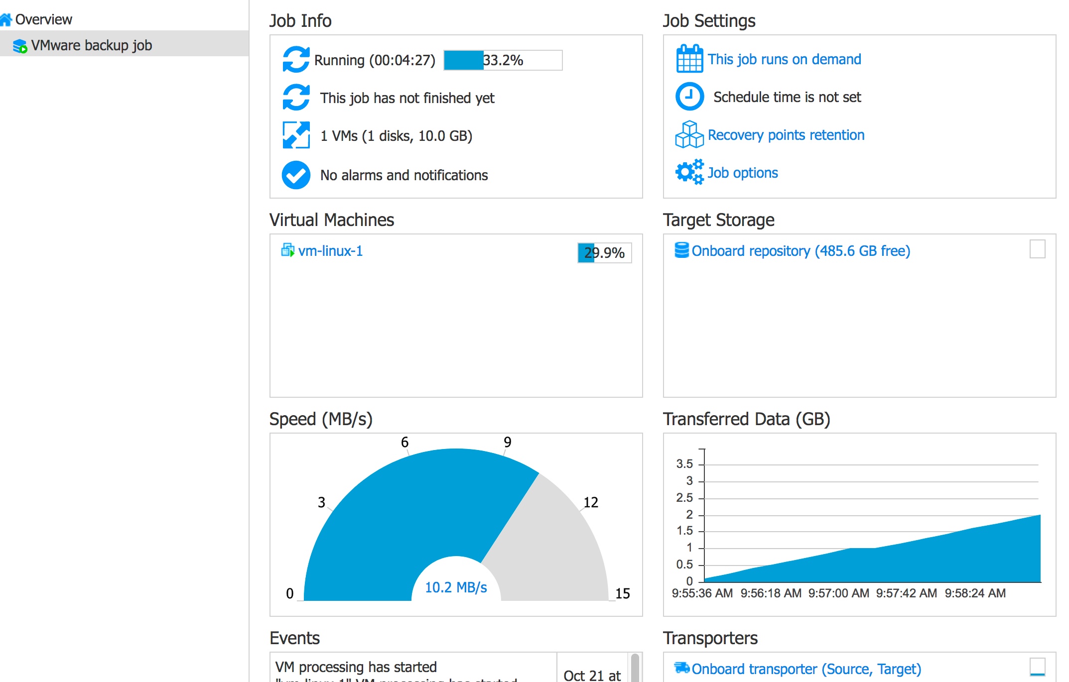This screenshot has height=682, width=1069.
Task: Open Onboard repository (485.6 GB free) link
Action: click(801, 251)
